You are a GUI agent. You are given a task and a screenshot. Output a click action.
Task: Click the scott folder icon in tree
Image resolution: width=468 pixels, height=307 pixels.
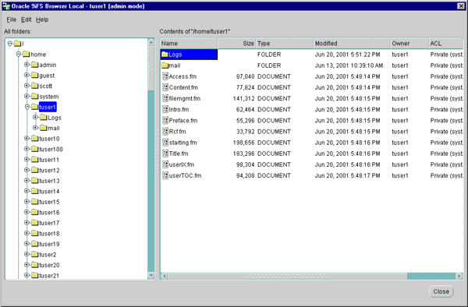[x=35, y=86]
